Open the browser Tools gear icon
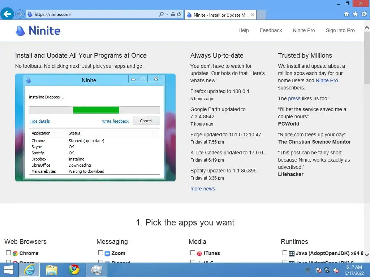The height and width of the screenshot is (277, 370). [364, 14]
